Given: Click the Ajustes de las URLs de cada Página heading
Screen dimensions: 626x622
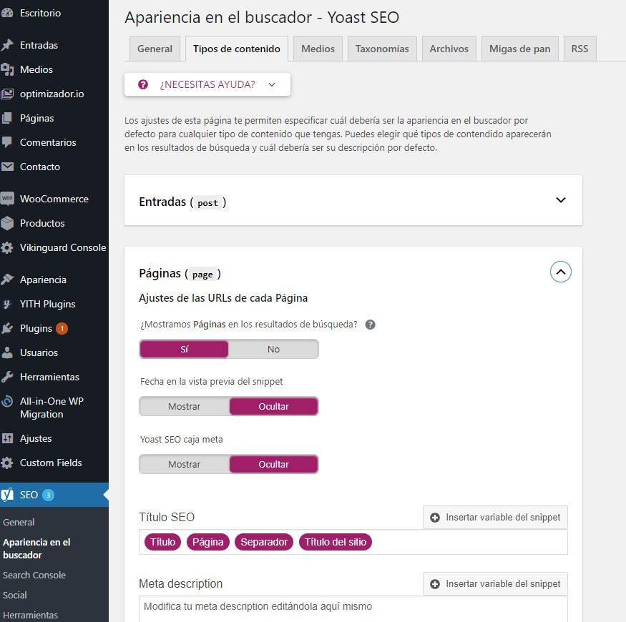Looking at the screenshot, I should pyautogui.click(x=223, y=298).
